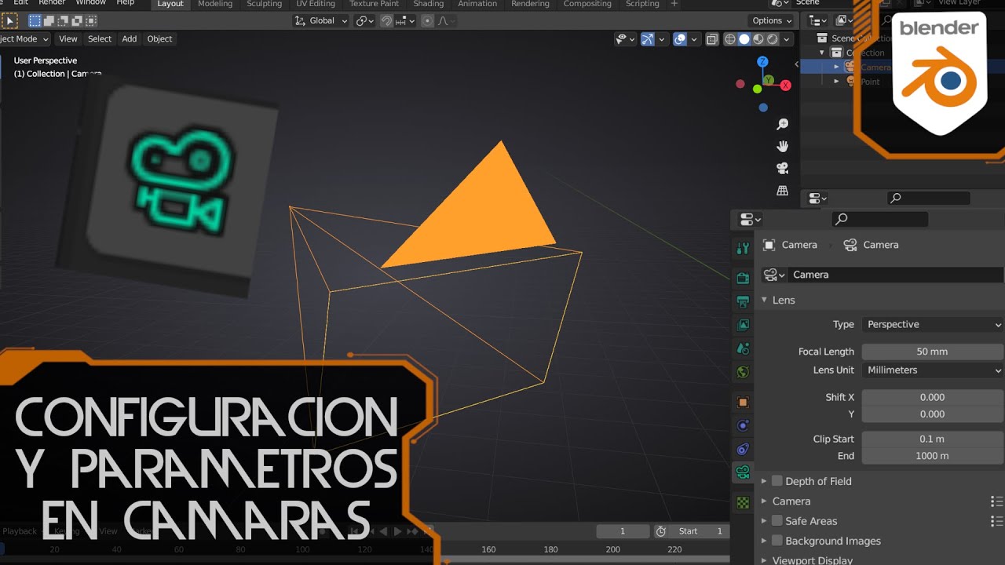The height and width of the screenshot is (565, 1005).
Task: Open Texture properties checker tab
Action: pyautogui.click(x=743, y=502)
